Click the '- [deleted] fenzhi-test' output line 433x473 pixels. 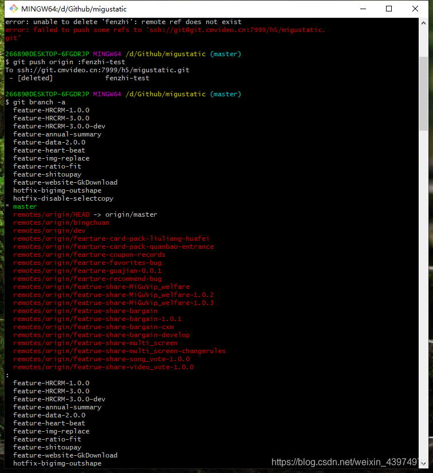click(x=79, y=78)
